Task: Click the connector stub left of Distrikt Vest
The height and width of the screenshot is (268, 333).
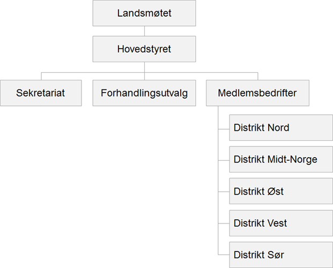Action: 224,223
